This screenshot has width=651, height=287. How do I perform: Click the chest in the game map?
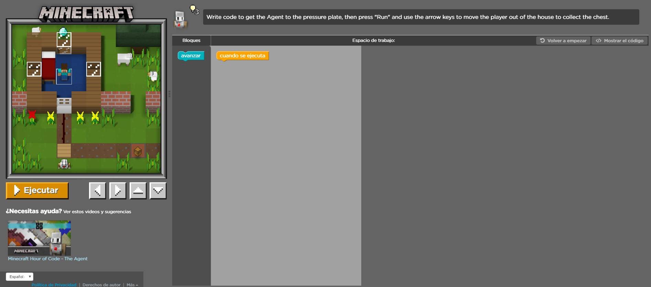pos(137,151)
